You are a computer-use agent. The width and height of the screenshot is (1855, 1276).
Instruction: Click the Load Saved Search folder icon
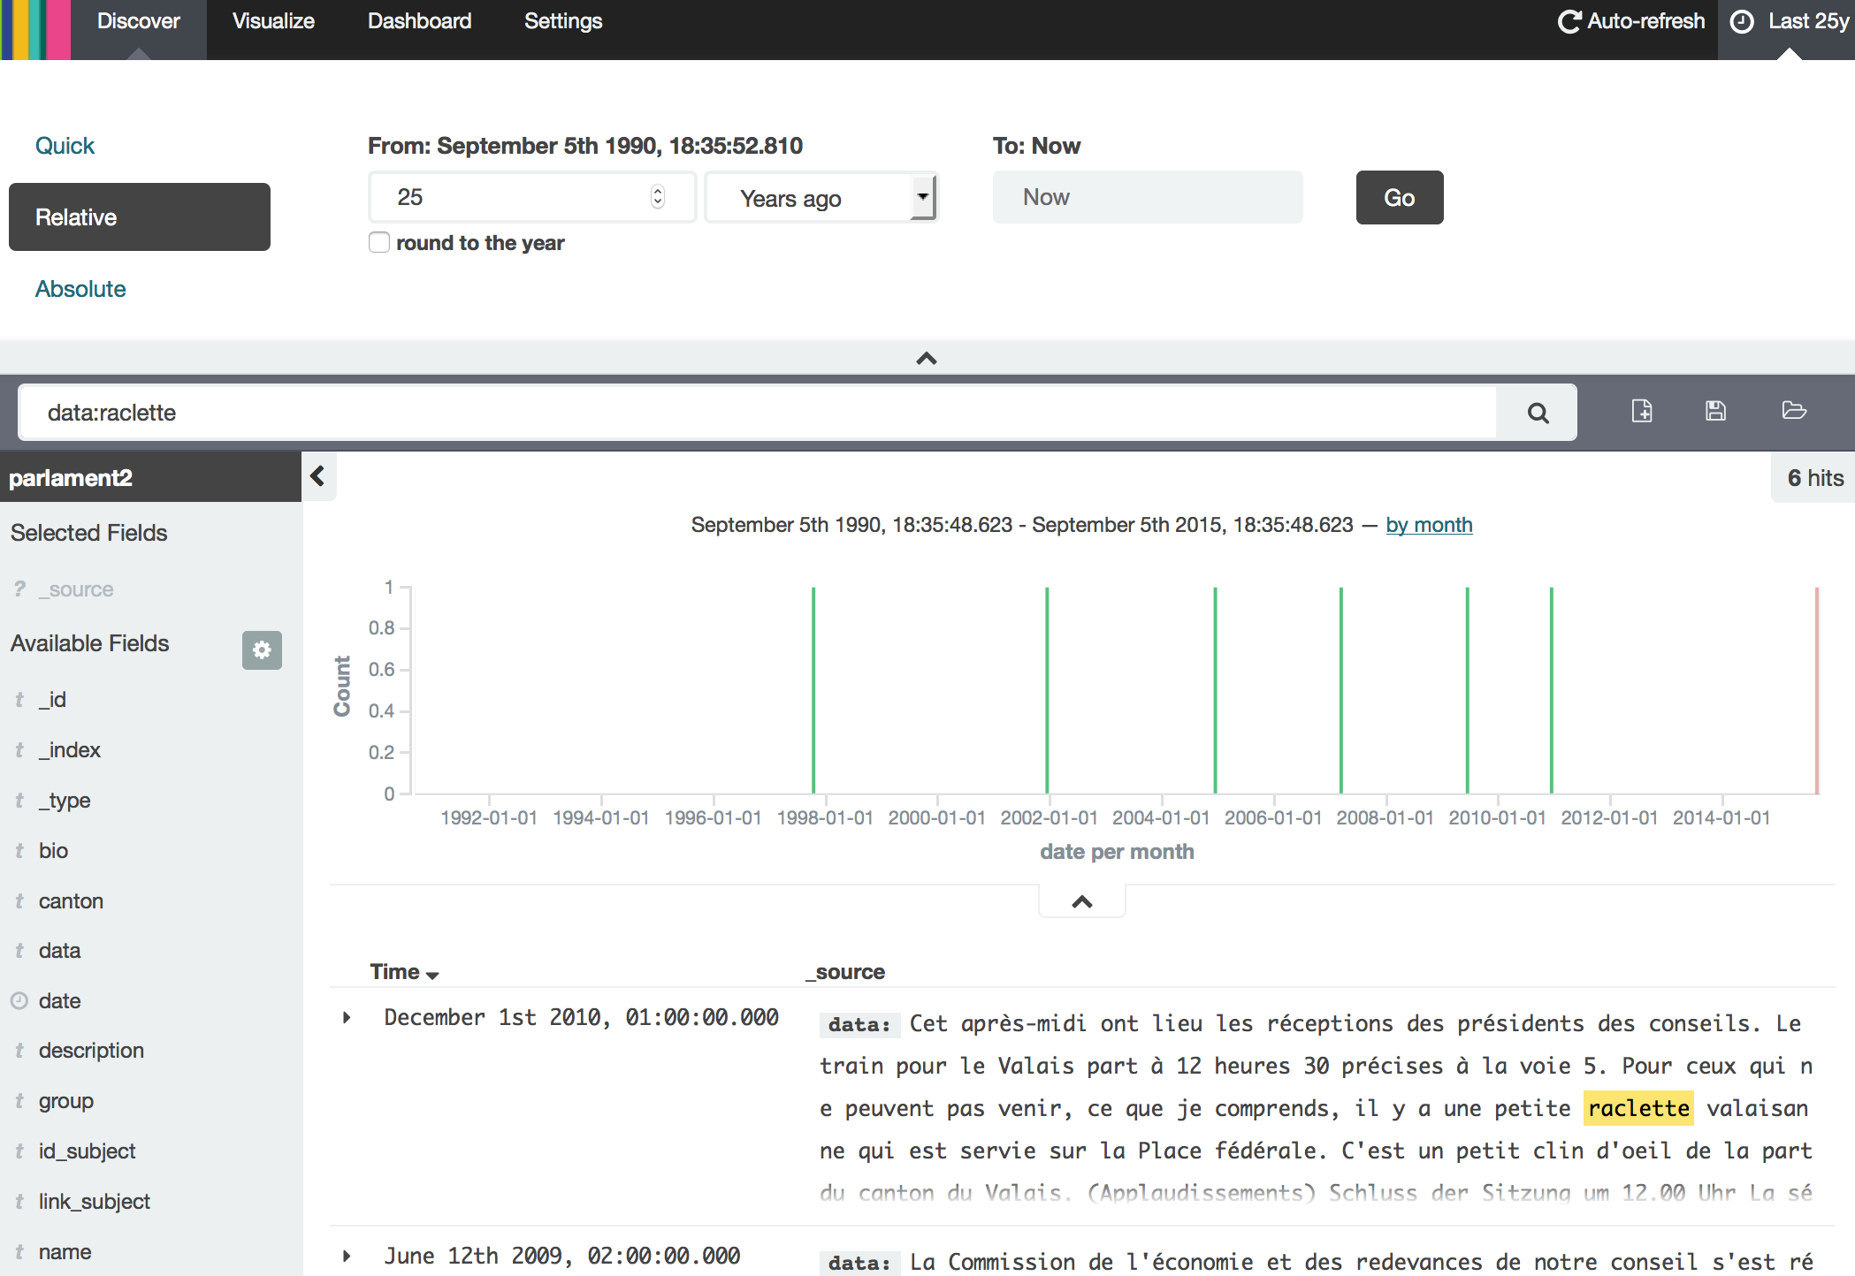click(1794, 411)
